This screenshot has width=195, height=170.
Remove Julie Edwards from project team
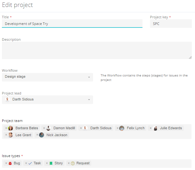coord(151,128)
